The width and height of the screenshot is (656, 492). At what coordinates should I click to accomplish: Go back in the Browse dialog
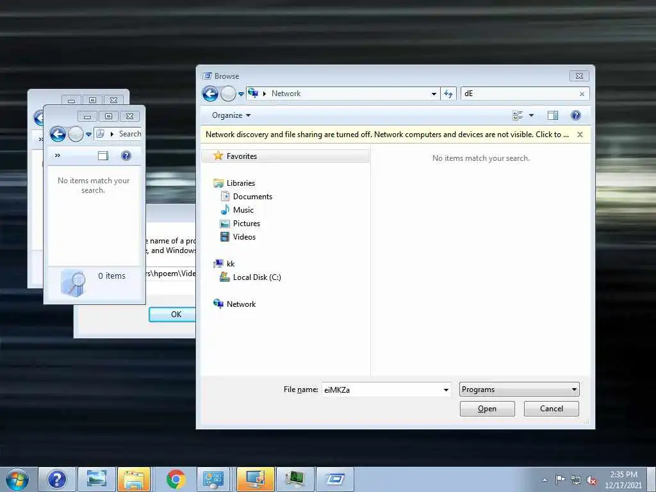tap(210, 94)
